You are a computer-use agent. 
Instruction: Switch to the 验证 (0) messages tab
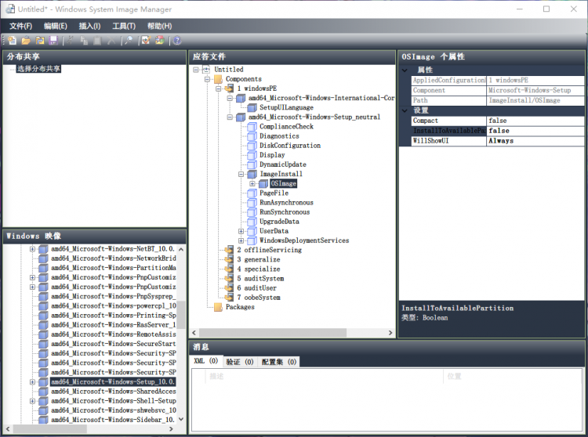[239, 362]
